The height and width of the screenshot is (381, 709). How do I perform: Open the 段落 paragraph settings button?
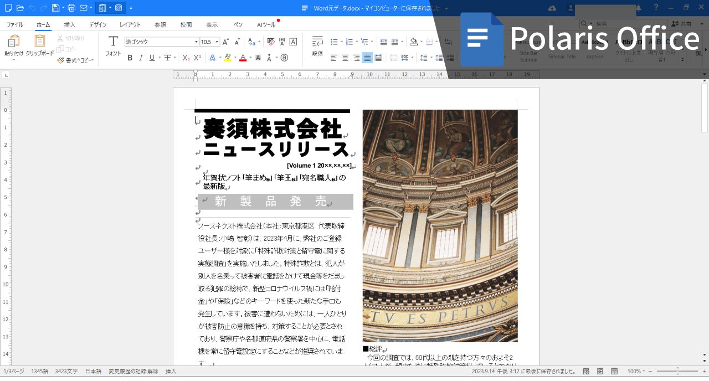point(317,46)
